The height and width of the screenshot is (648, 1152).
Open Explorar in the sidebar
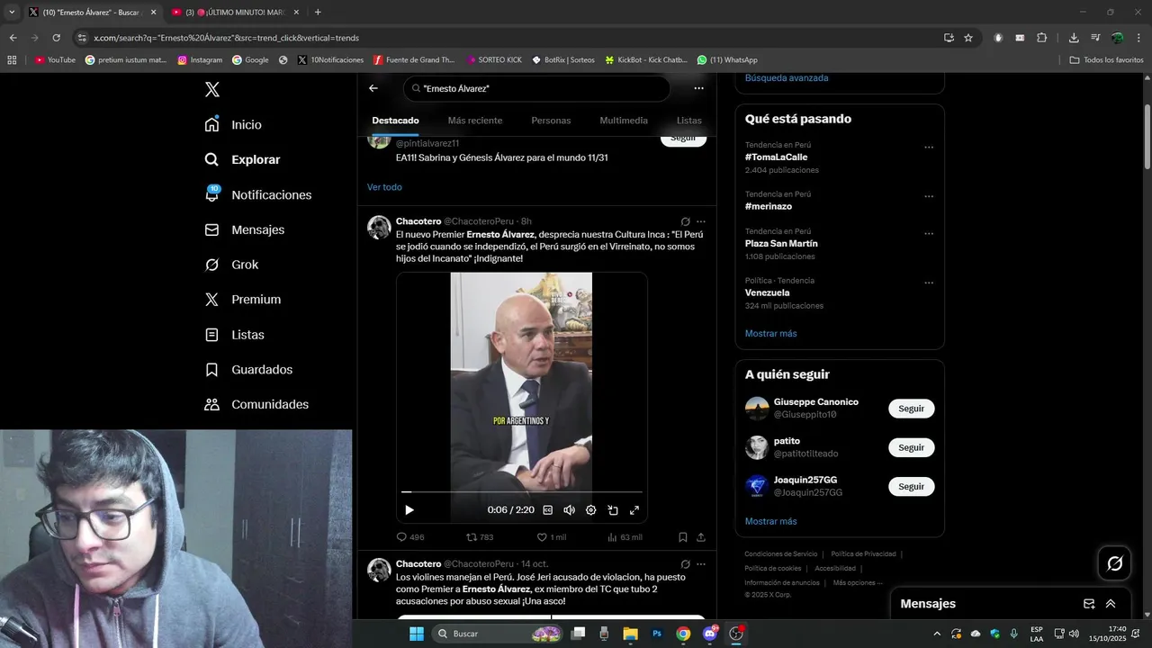tap(242, 159)
